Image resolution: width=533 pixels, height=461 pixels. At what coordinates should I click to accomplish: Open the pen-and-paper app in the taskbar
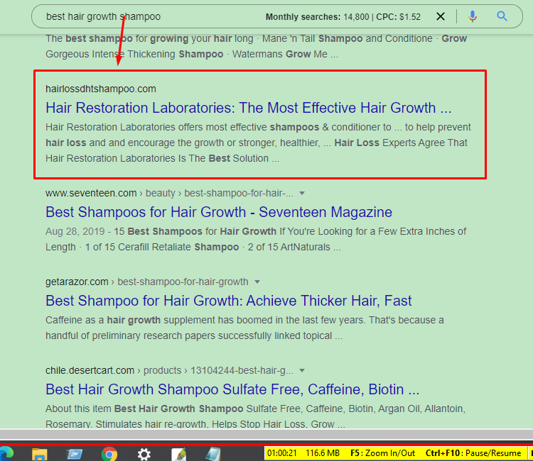pyautogui.click(x=178, y=453)
